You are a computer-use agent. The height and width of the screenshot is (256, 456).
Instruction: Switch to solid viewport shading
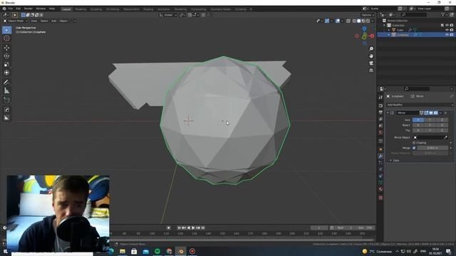[x=358, y=21]
